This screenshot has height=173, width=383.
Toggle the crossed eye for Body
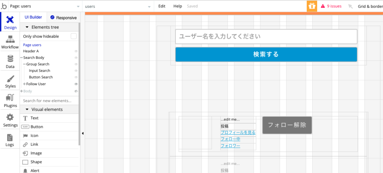tap(76, 91)
